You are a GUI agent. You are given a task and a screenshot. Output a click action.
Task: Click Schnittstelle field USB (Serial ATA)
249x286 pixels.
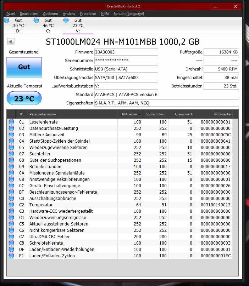pos(126,69)
